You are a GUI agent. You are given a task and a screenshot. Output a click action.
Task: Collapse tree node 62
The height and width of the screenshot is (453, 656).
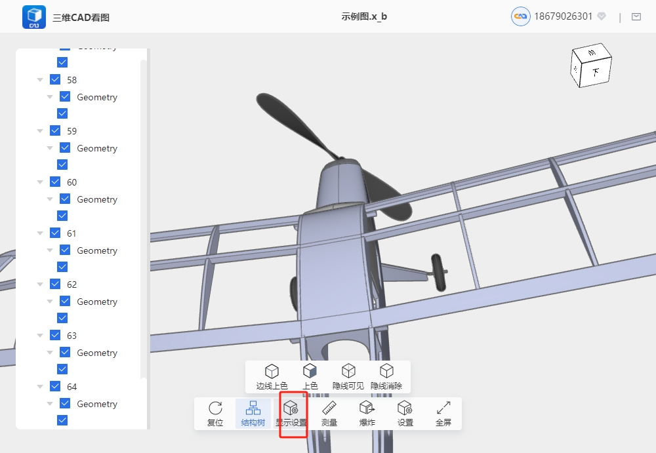point(40,285)
